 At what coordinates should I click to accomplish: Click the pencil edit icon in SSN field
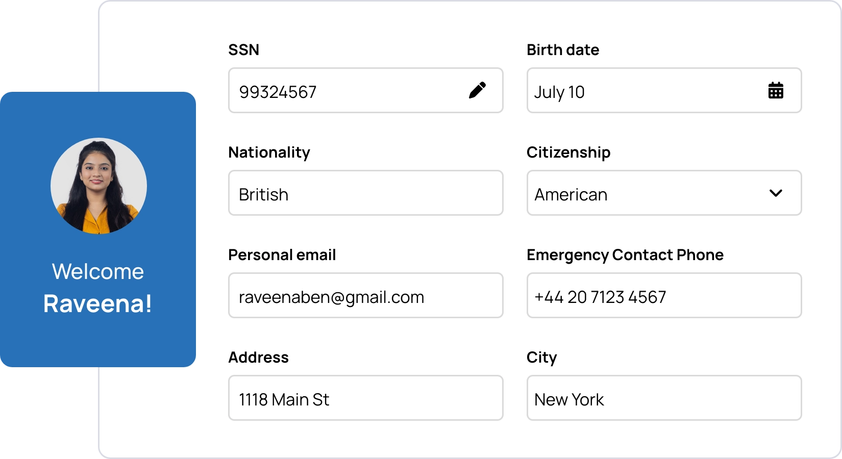(477, 90)
